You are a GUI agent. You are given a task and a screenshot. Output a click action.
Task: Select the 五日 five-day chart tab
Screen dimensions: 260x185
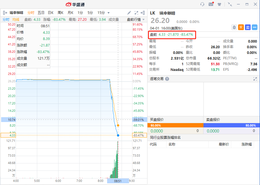coord(41,13)
